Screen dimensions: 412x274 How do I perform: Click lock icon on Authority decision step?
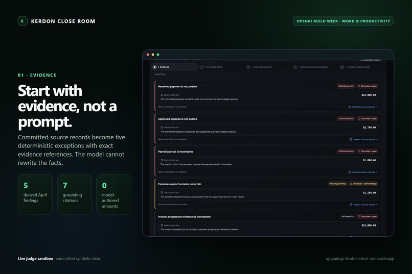point(248,67)
